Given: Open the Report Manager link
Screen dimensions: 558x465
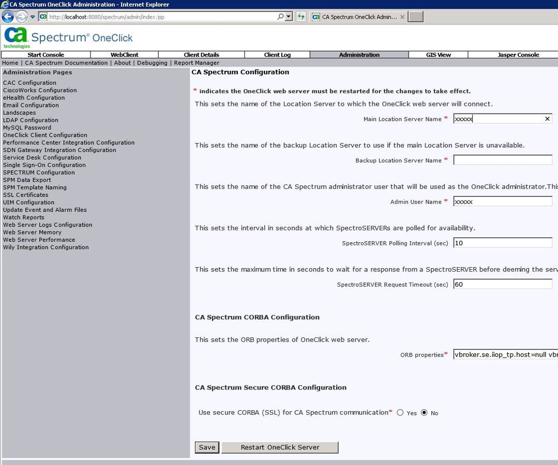Looking at the screenshot, I should (197, 63).
